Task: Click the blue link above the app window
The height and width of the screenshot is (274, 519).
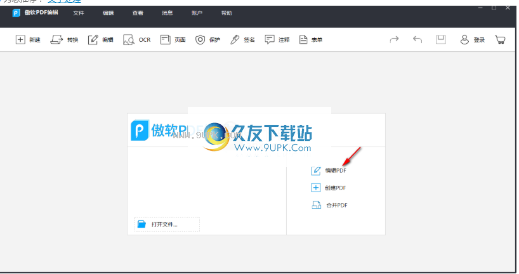Action: pos(64,1)
